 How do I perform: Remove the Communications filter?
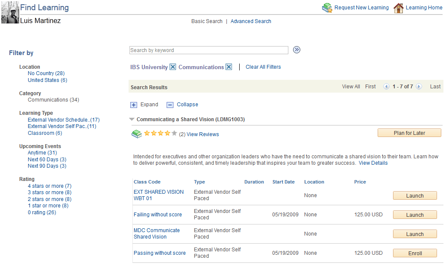click(229, 67)
